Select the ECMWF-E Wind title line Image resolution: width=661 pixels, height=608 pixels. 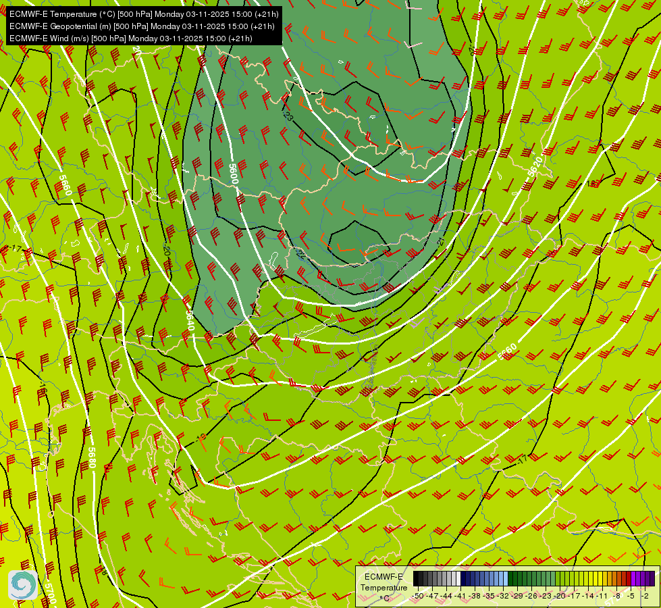(x=131, y=39)
